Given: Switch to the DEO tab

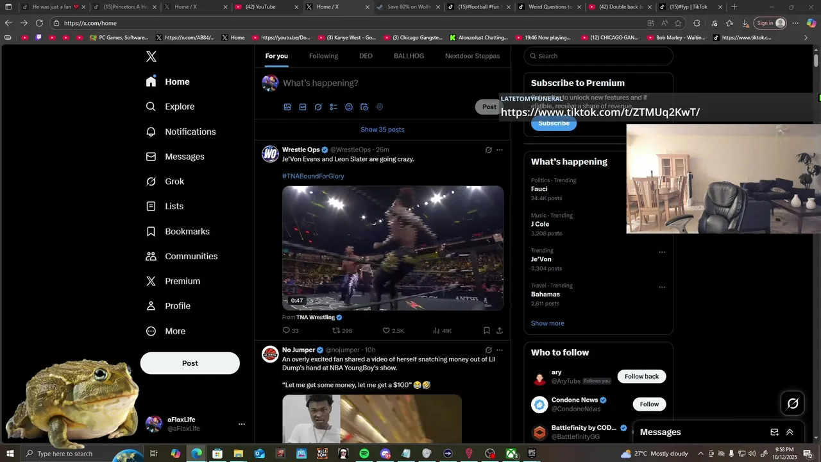Looking at the screenshot, I should (x=366, y=56).
